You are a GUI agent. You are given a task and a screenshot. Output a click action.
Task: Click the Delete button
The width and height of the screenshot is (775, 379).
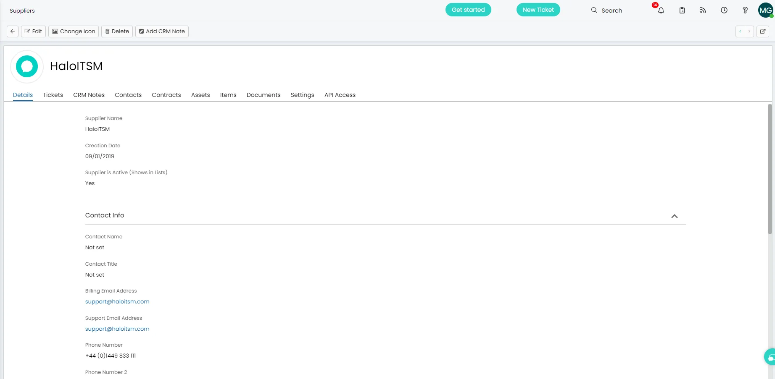pyautogui.click(x=117, y=31)
